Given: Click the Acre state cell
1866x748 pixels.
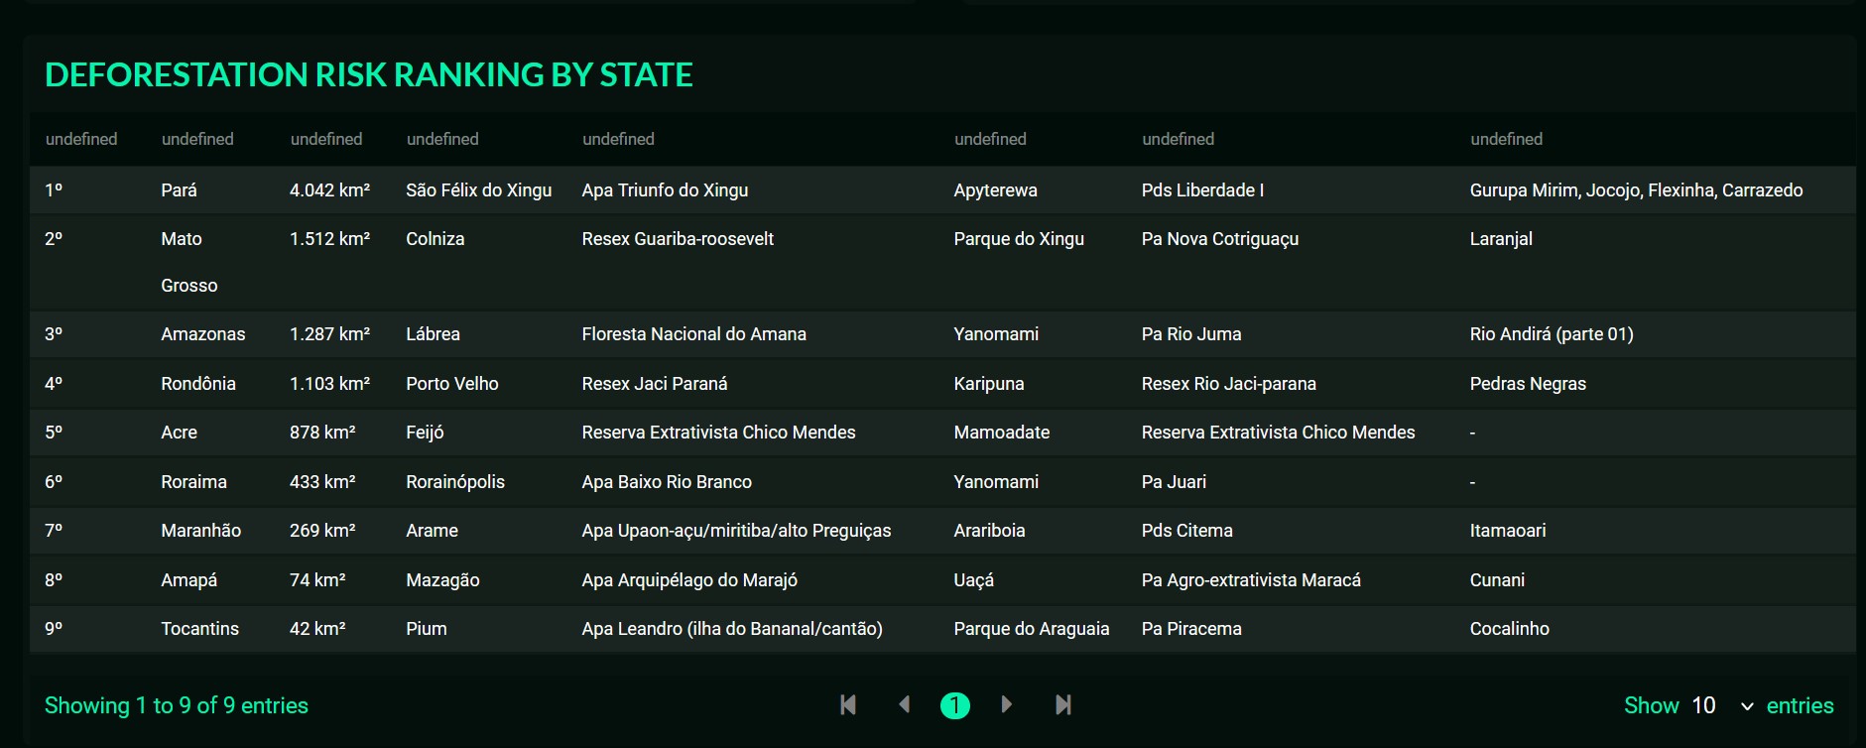Looking at the screenshot, I should [x=179, y=433].
